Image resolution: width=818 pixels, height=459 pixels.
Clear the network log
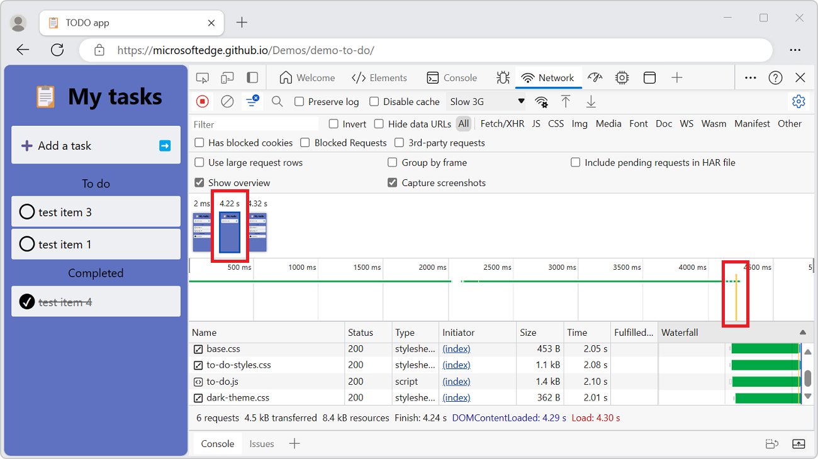[x=227, y=101]
